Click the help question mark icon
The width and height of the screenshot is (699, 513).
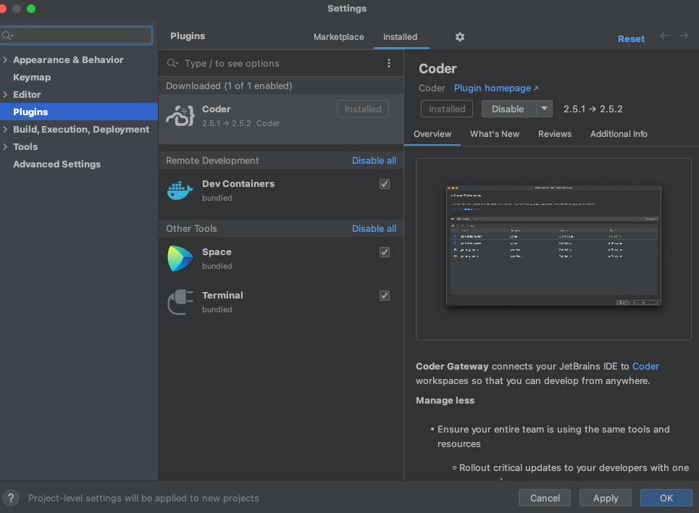10,498
